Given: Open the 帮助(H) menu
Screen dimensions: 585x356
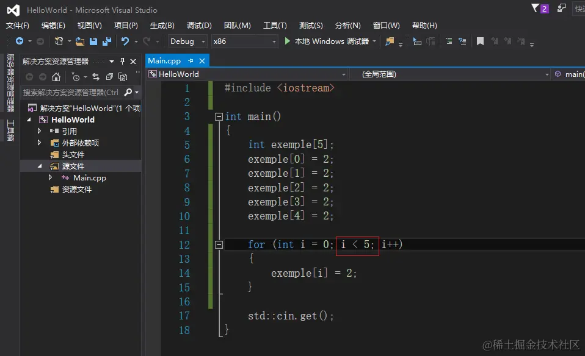Looking at the screenshot, I should (x=424, y=26).
